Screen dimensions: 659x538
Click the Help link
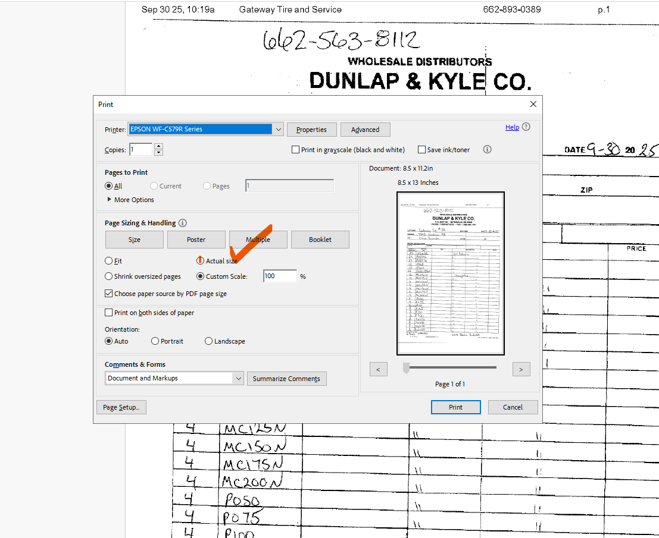pos(512,127)
